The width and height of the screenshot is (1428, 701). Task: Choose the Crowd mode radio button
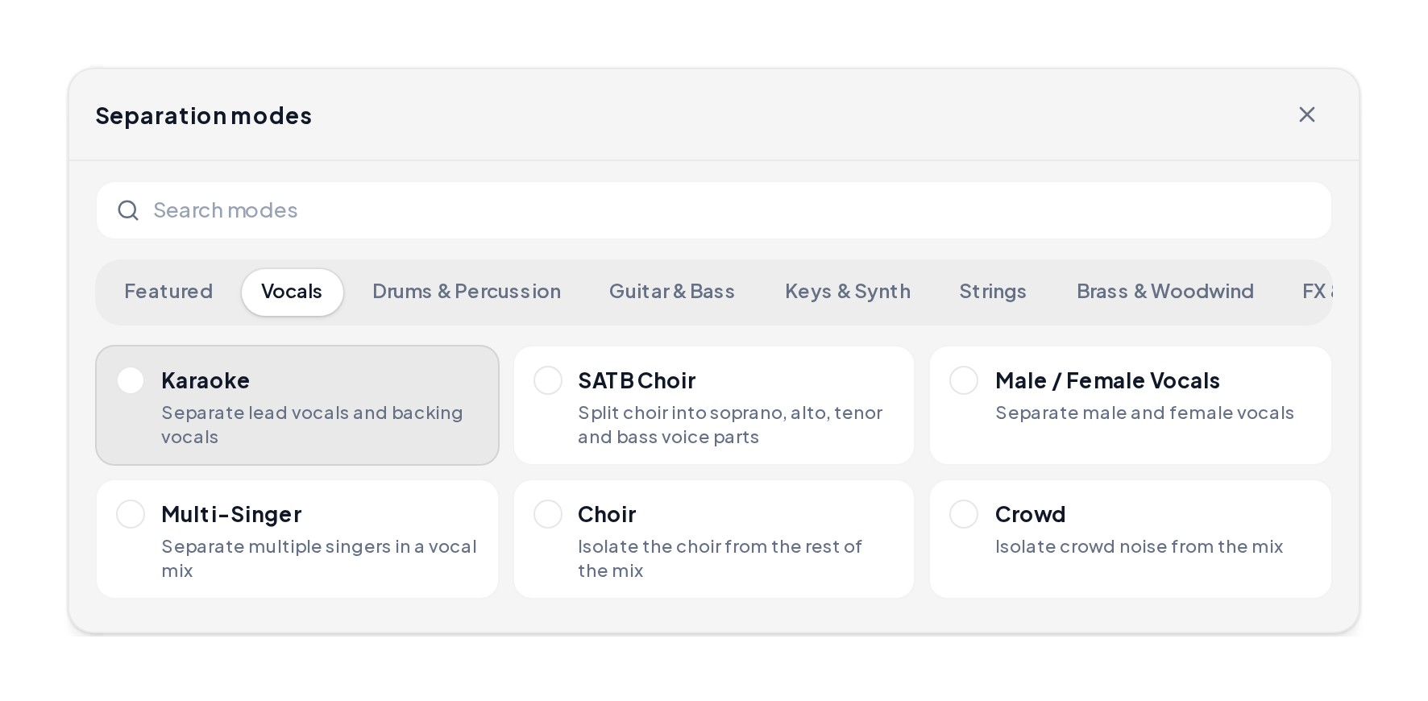point(964,514)
